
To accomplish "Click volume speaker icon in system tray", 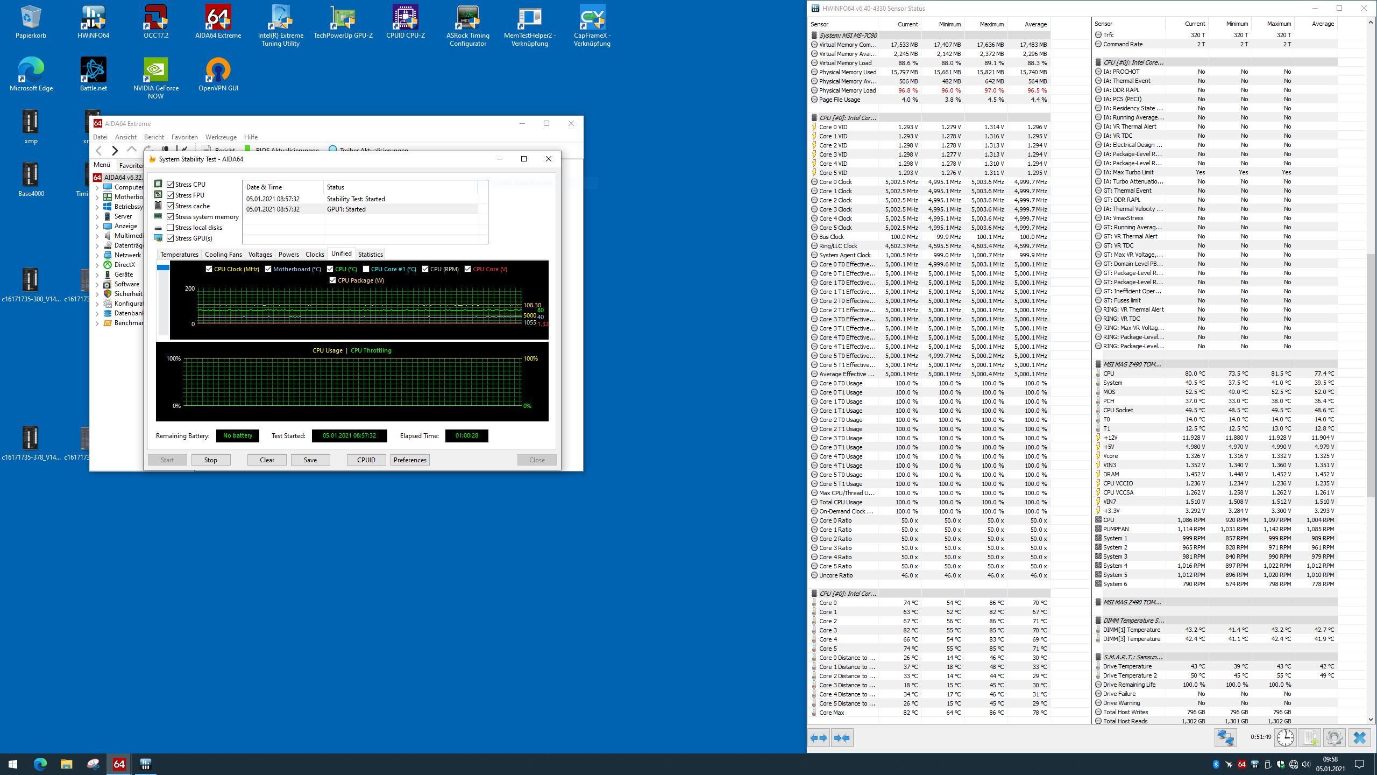I will point(1307,764).
